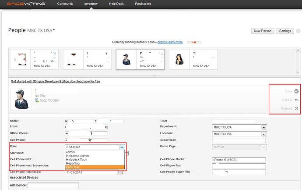Open the Start Date calendar picker

[x=127, y=153]
